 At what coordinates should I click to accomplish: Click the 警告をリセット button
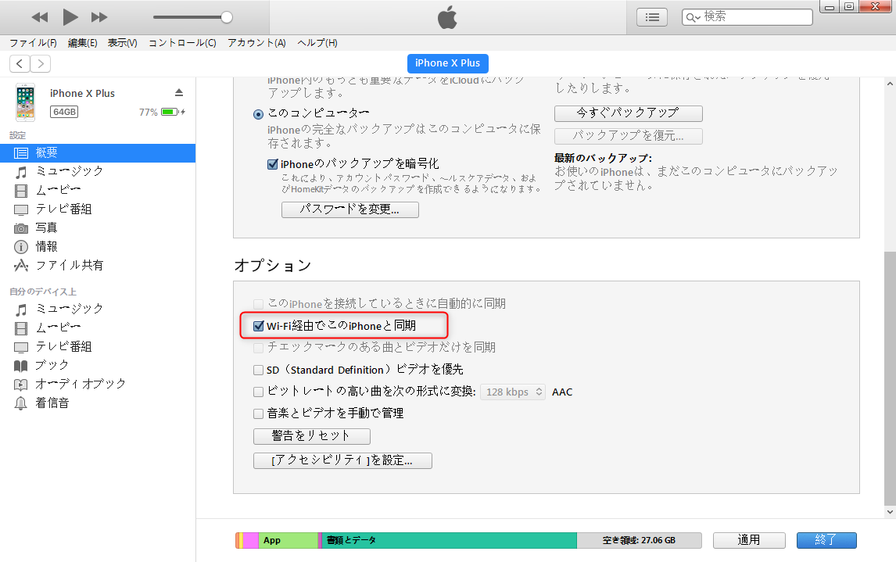(x=311, y=436)
